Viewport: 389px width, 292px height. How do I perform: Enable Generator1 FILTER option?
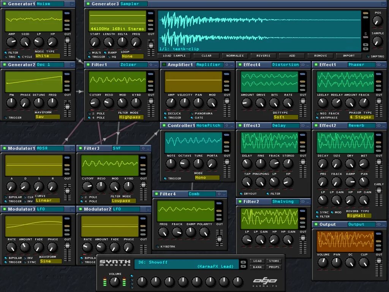point(5,52)
